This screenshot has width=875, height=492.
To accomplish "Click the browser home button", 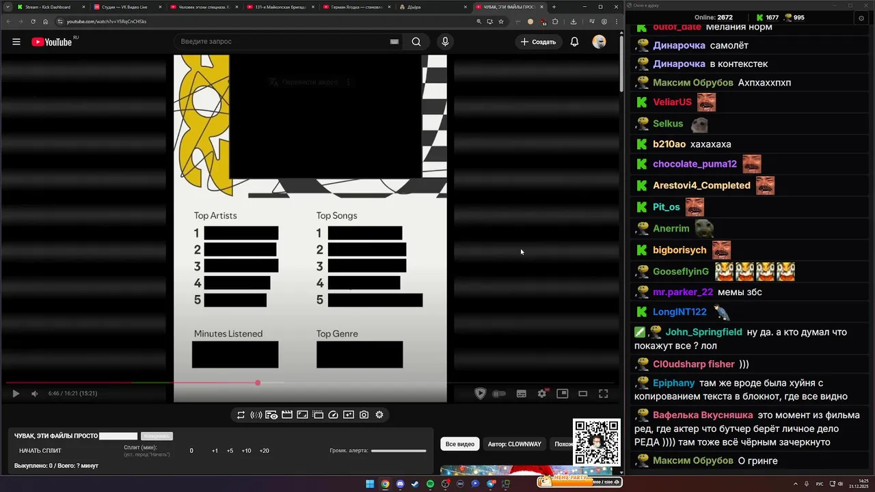I will (46, 21).
